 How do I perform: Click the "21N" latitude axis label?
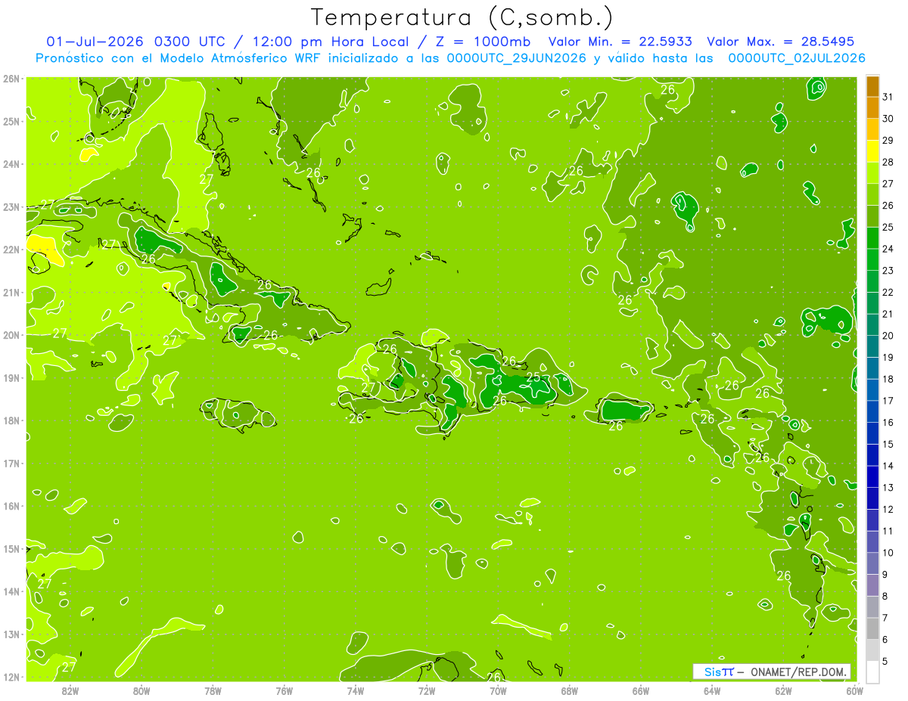tap(11, 292)
